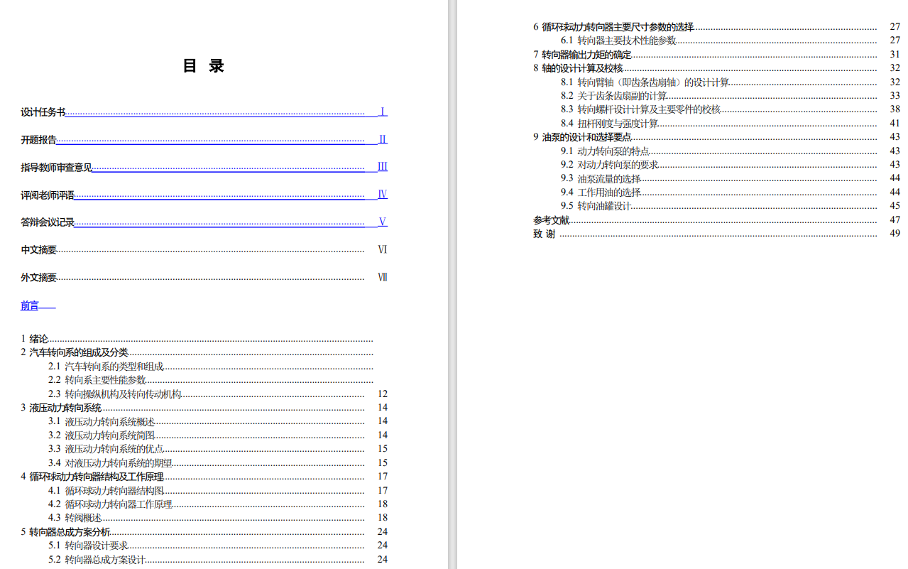
Task: Click '8.1 转向臂轴' design calculation entry
Action: point(731,82)
